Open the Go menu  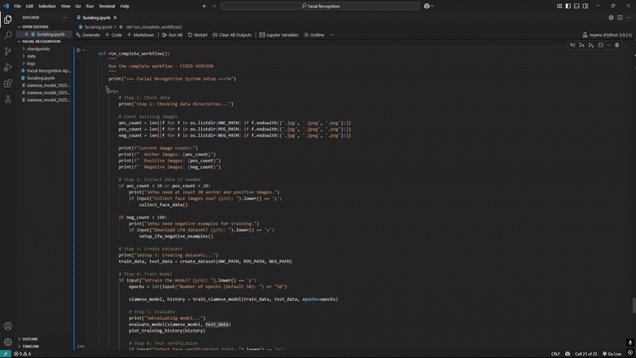(x=78, y=6)
